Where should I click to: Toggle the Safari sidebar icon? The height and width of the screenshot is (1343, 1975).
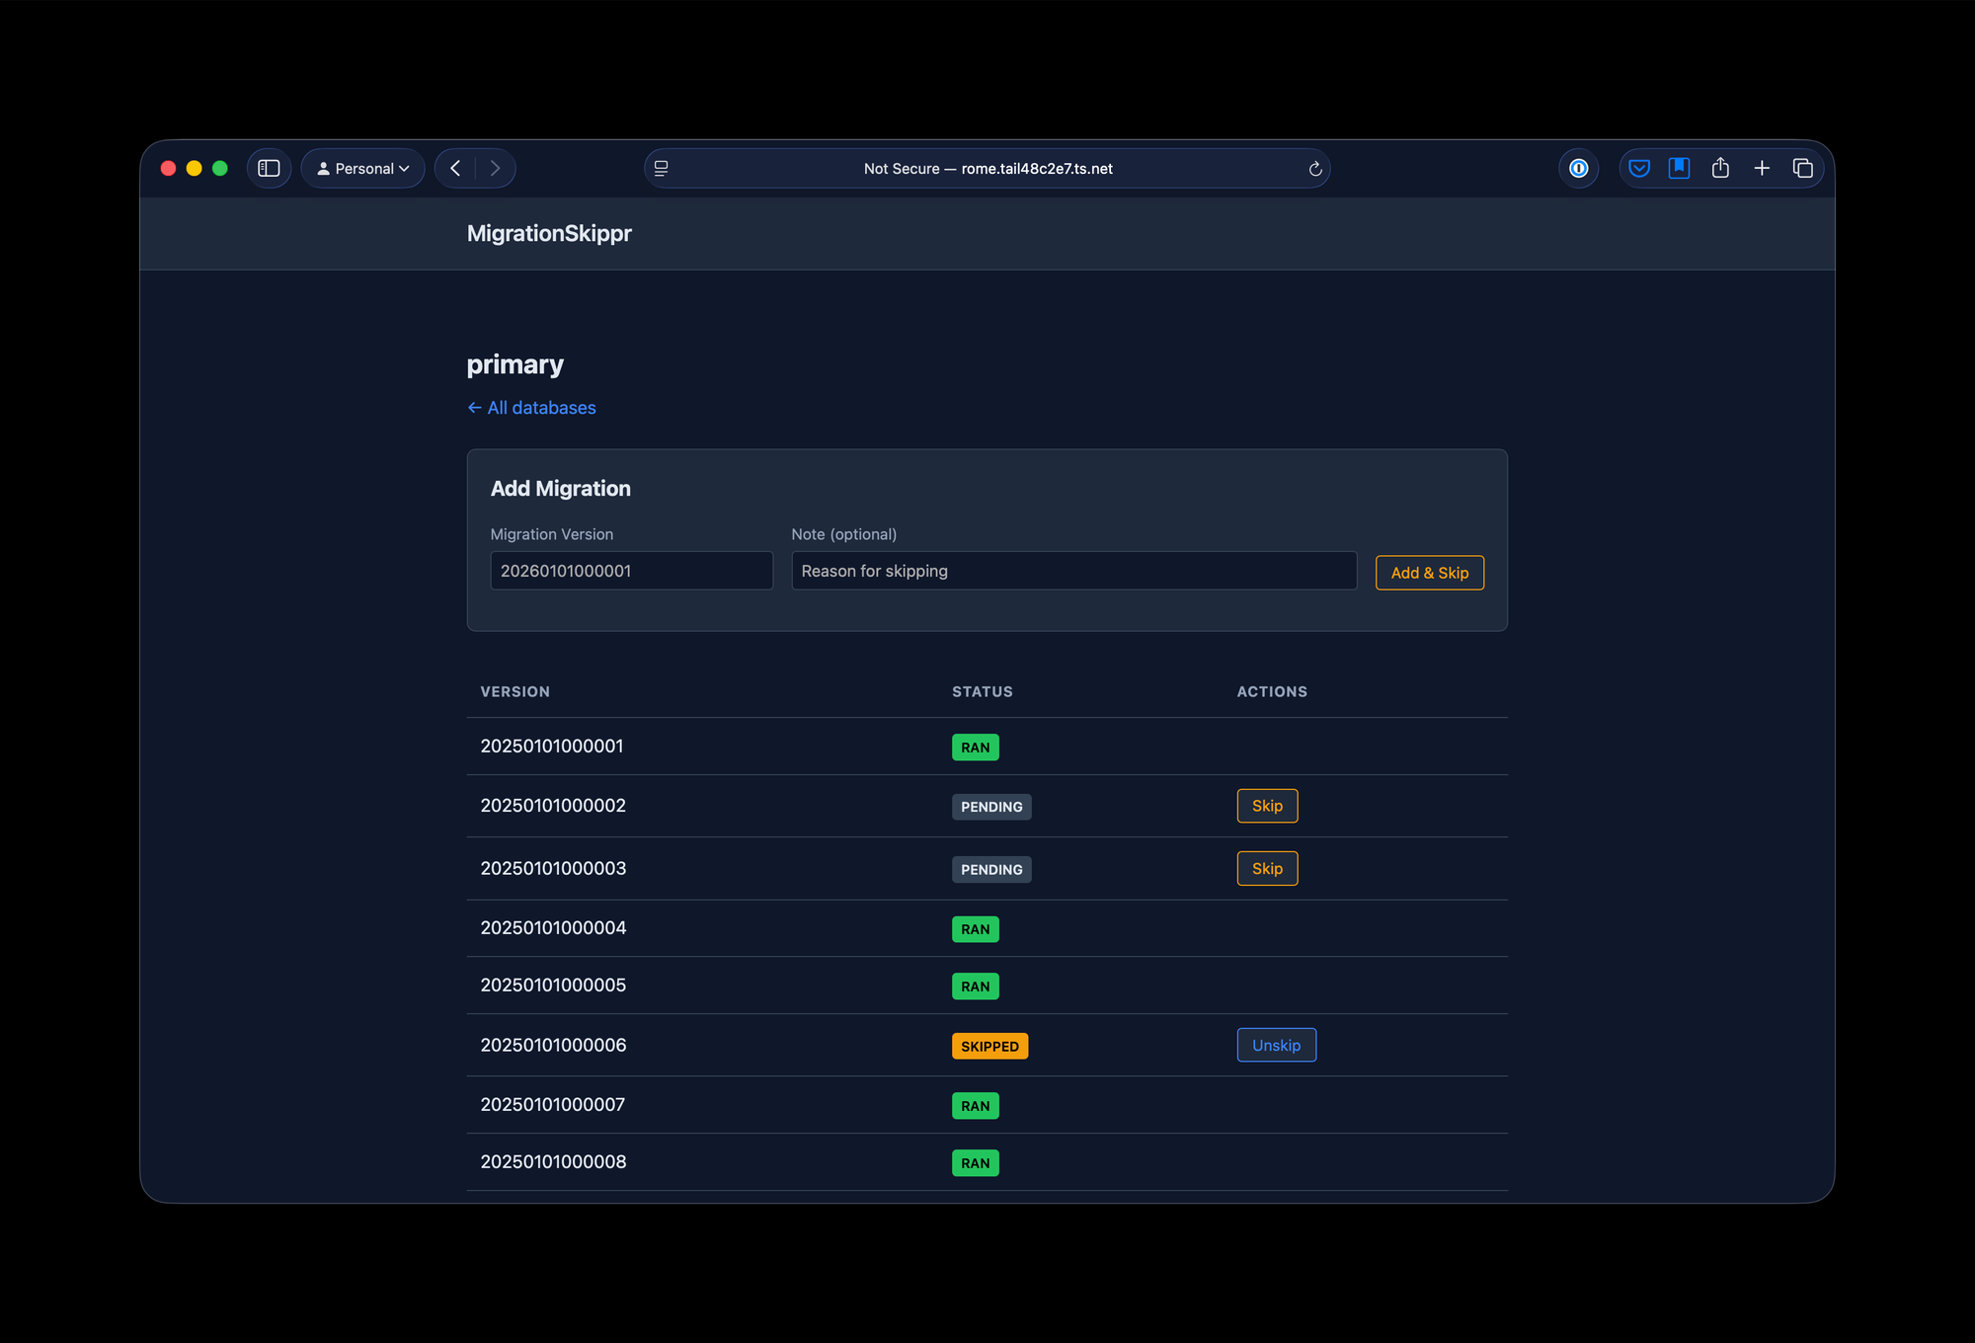coord(269,169)
